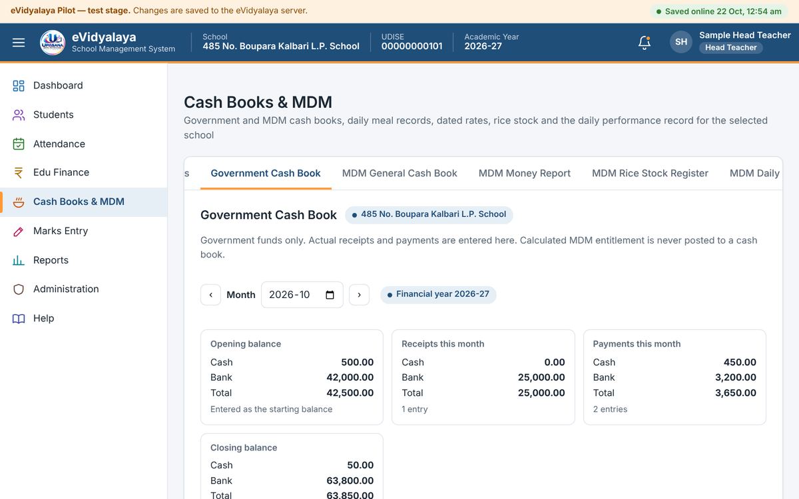Screen dimensions: 799x499
Task: Click the Closing balance bank 63,800.00
Action: coord(350,481)
